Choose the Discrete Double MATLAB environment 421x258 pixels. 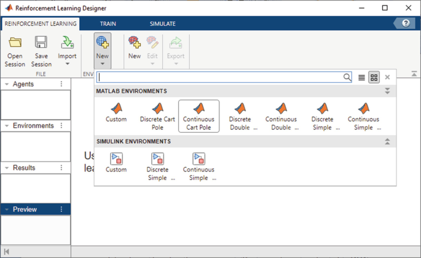coord(240,115)
